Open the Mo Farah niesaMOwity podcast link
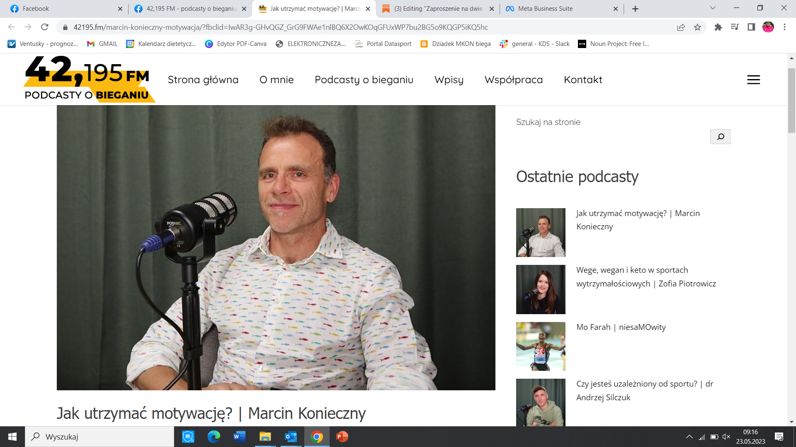This screenshot has height=447, width=796. (x=621, y=327)
